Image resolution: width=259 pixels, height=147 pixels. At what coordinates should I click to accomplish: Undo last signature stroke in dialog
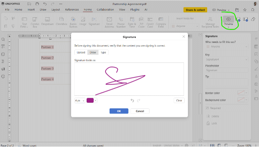coord(132,101)
